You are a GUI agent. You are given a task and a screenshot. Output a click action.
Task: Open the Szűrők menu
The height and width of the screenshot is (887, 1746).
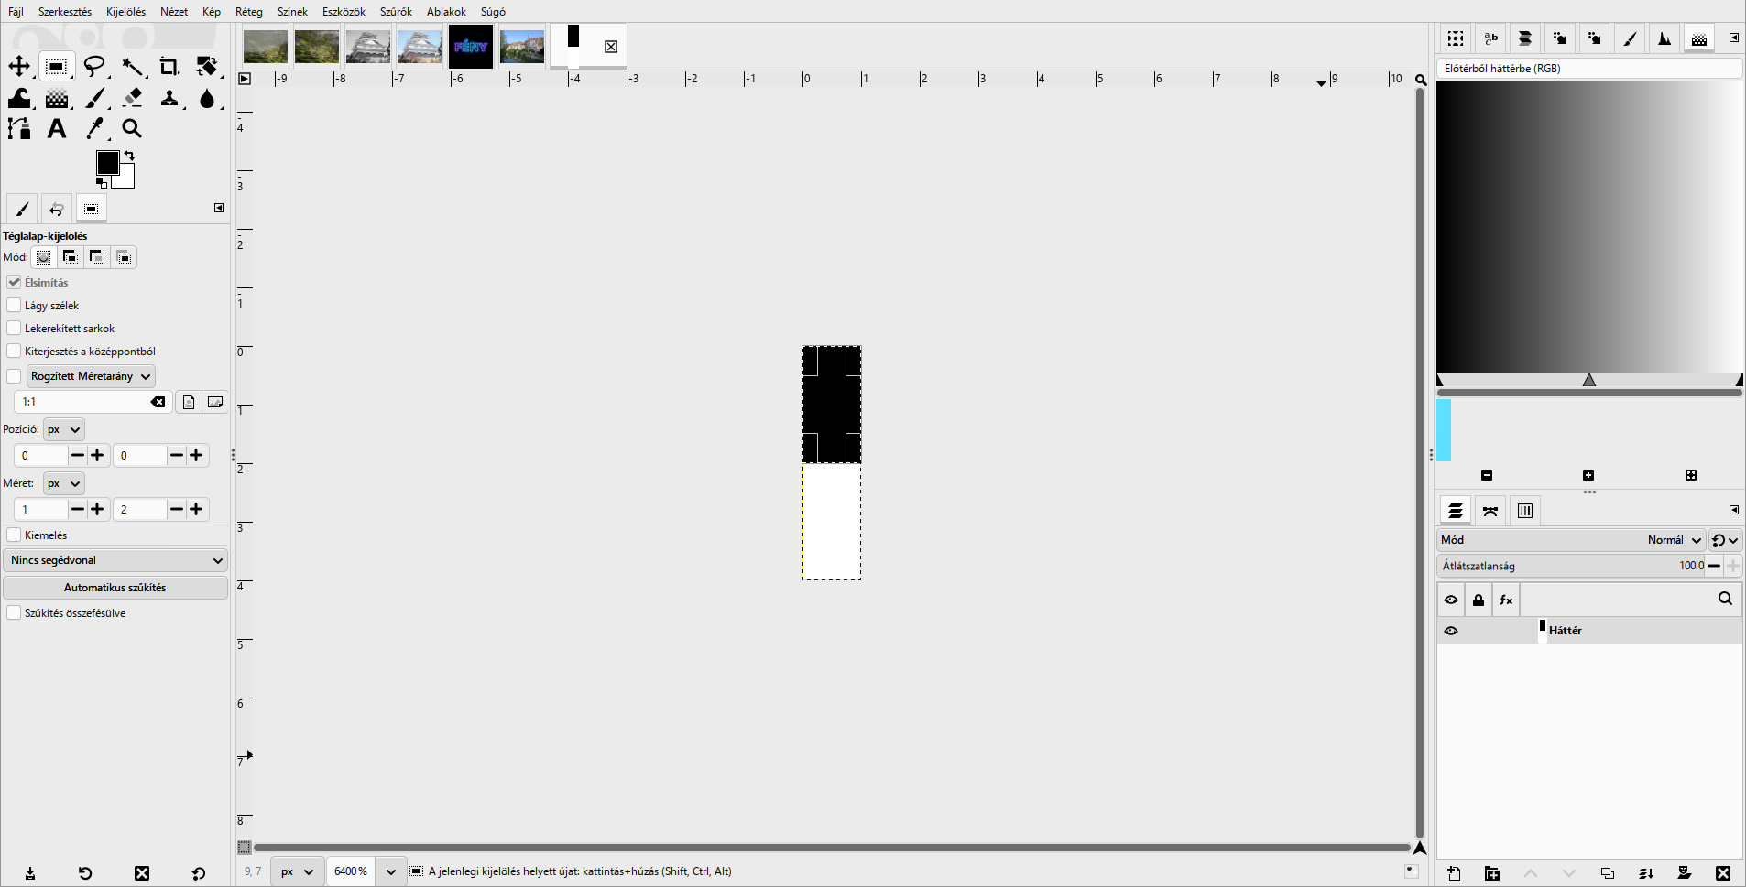click(x=396, y=12)
